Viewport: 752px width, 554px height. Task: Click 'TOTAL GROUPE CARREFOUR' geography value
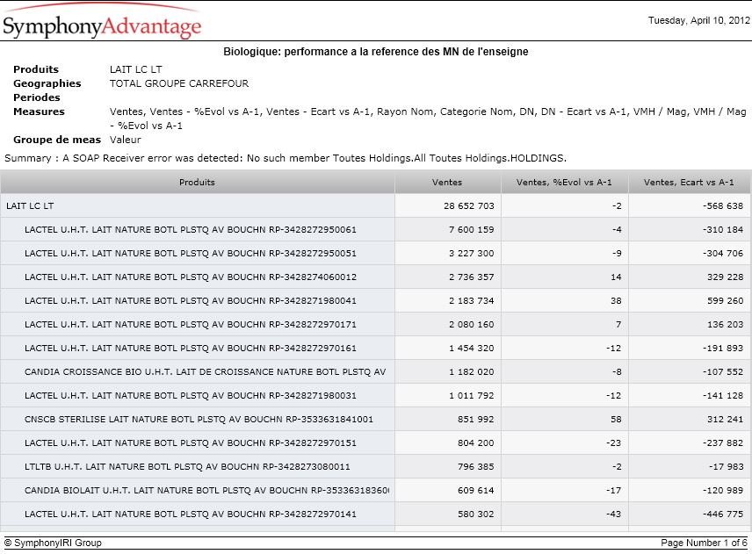(x=179, y=83)
